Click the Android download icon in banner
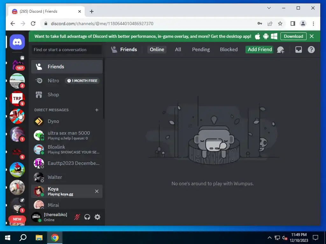Viewport: 326px width, 244px height. (266, 36)
